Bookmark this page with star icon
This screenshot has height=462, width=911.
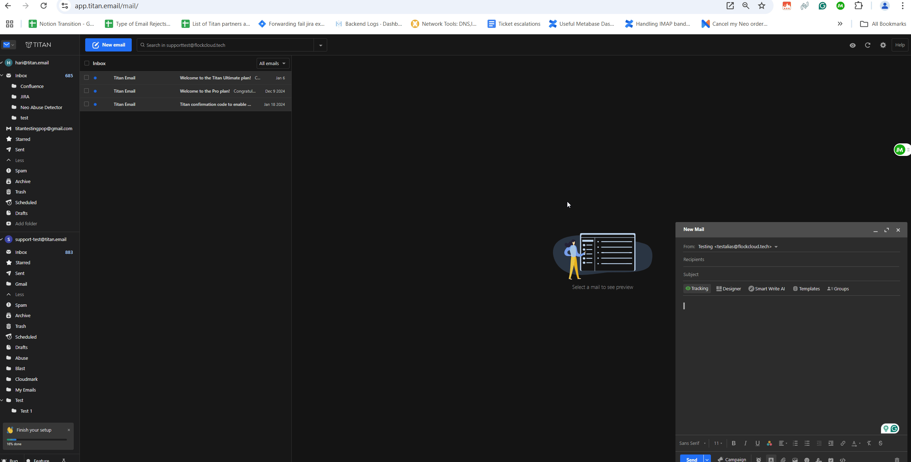coord(762,6)
